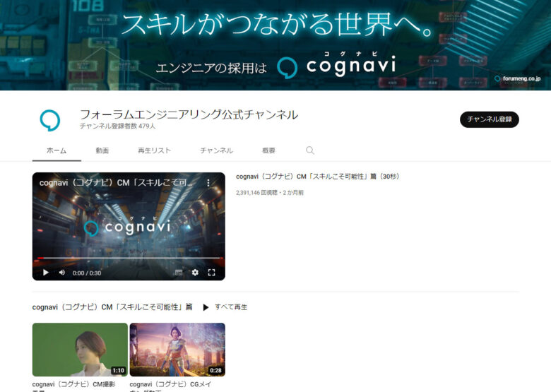Open the three-dot menu on the video player
Image resolution: width=551 pixels, height=392 pixels.
pos(208,183)
